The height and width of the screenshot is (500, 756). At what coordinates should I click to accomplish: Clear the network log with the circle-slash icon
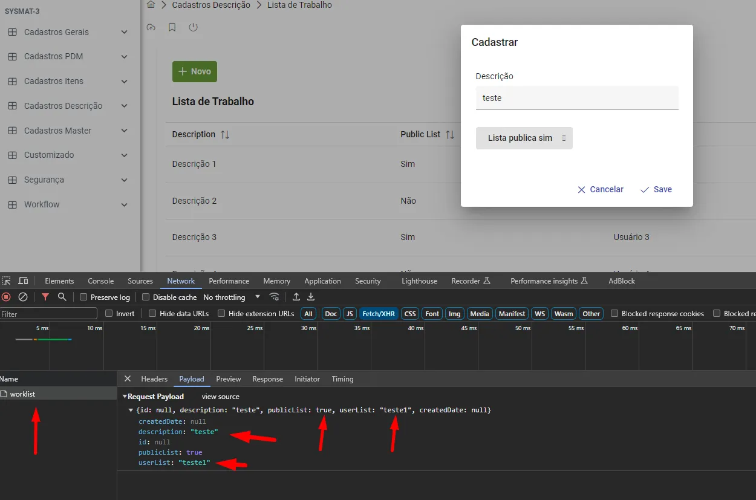click(x=23, y=297)
